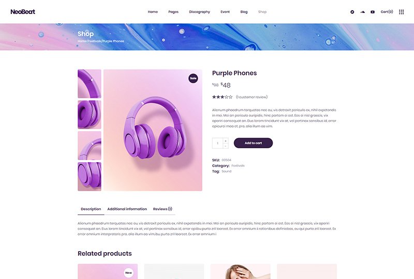Open the SoundCloud icon link

(x=363, y=12)
